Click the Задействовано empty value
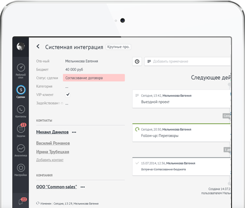245x208 pixels. tap(67, 103)
